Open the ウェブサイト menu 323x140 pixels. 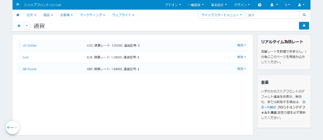click(x=123, y=15)
